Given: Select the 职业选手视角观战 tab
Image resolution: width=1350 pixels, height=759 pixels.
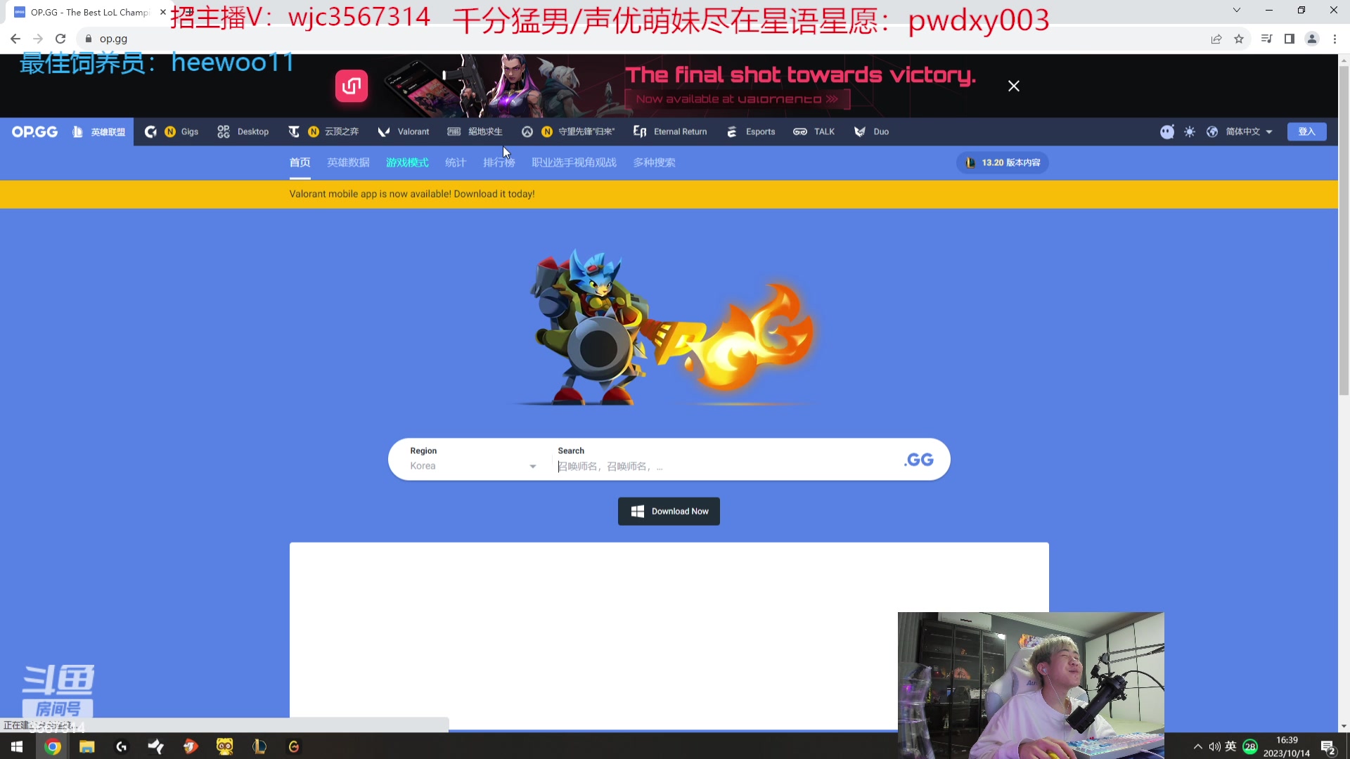Looking at the screenshot, I should click(574, 162).
